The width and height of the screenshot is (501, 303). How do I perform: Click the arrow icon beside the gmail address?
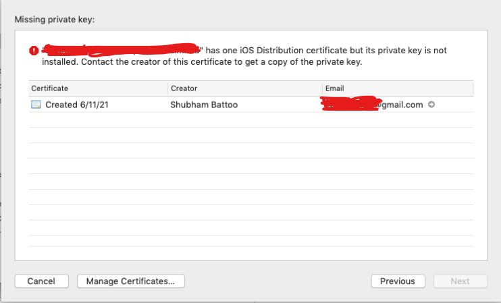coord(431,105)
